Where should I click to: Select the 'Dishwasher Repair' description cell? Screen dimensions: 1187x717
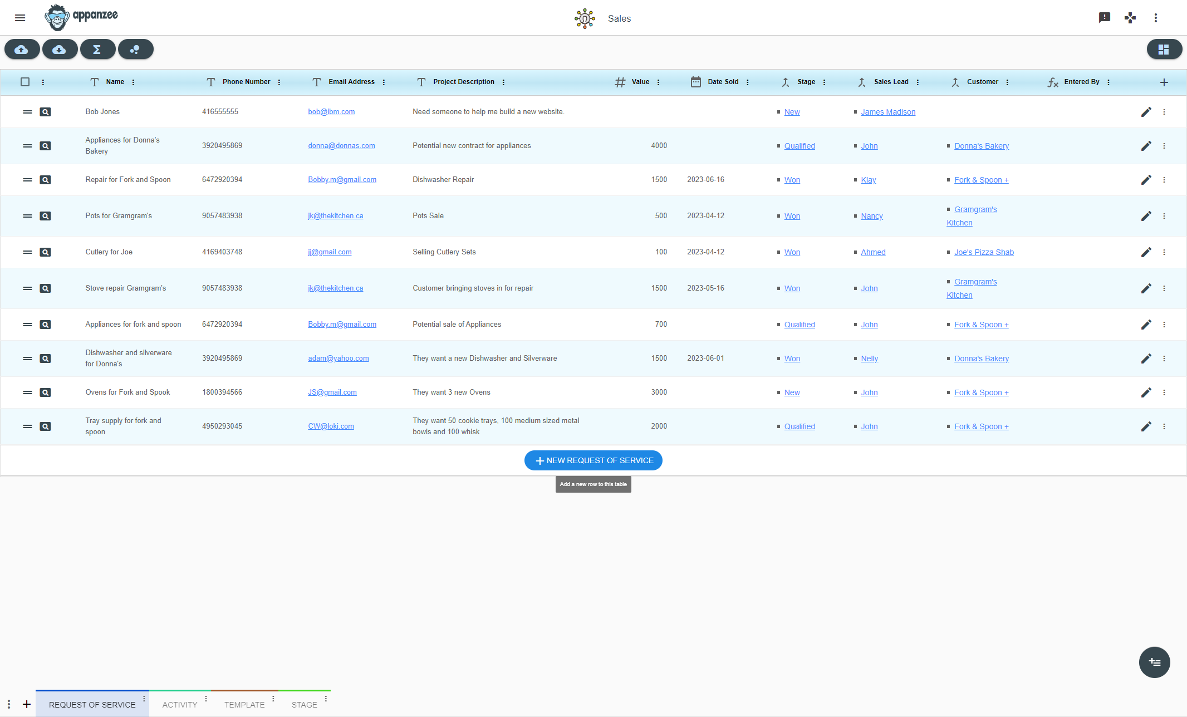[443, 180]
